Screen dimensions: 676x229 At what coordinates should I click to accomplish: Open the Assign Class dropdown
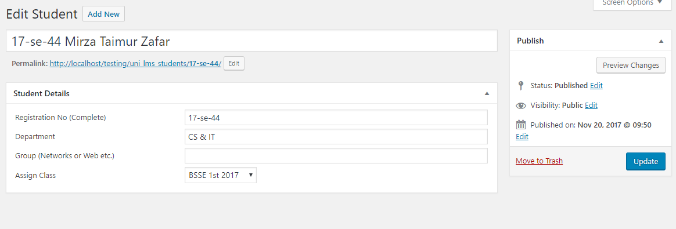[220, 175]
